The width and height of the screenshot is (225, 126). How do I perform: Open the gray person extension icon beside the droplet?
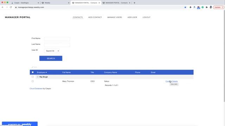click(194, 7)
